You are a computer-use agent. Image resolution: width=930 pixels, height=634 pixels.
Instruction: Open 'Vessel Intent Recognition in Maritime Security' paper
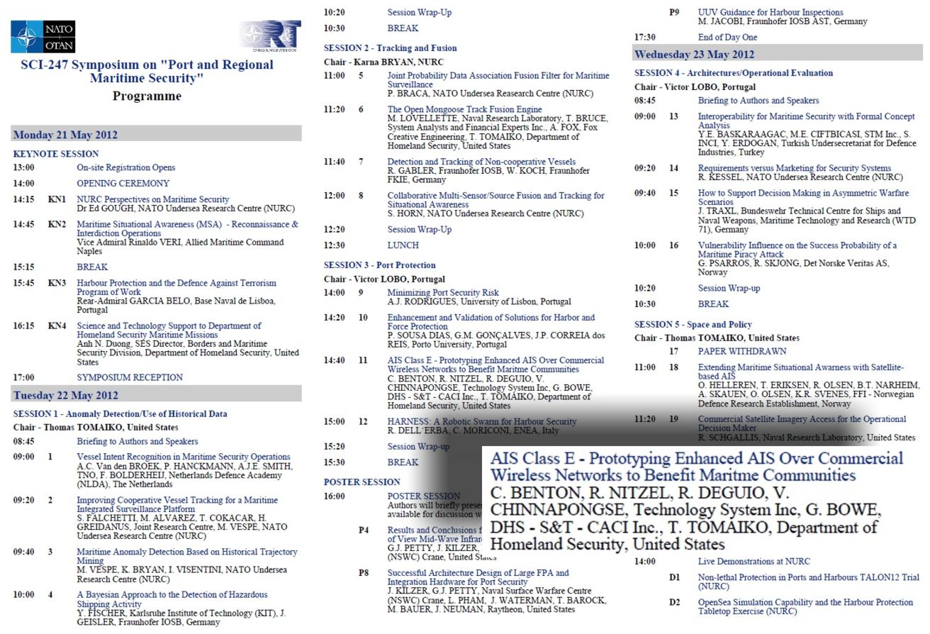point(183,457)
